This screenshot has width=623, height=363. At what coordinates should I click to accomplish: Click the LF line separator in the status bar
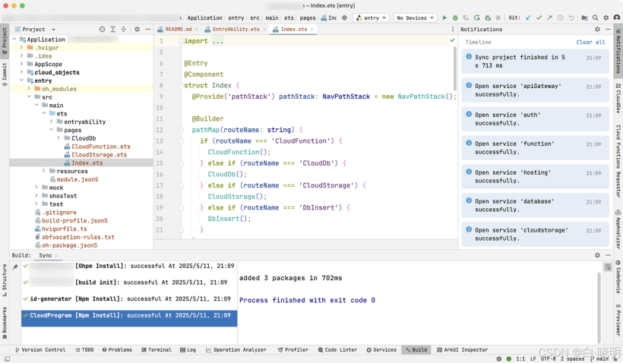pos(533,358)
